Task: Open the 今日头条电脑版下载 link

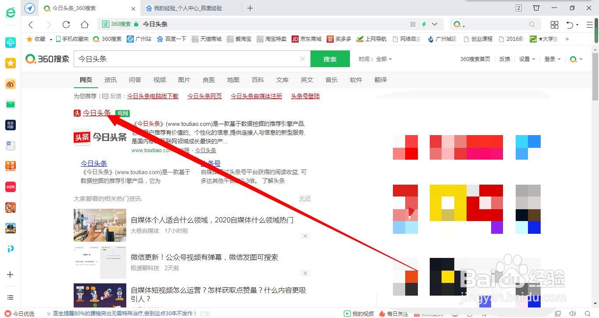Action: pyautogui.click(x=153, y=96)
